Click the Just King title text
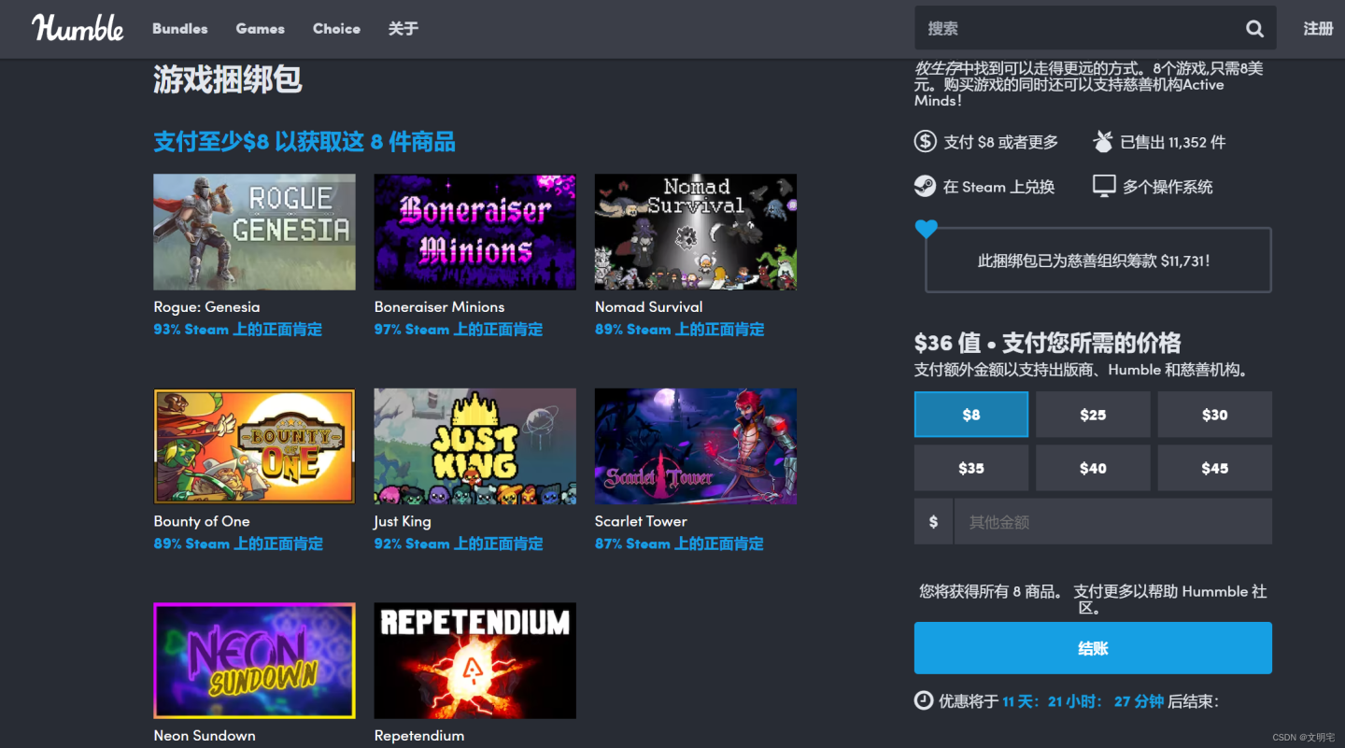 (x=403, y=521)
